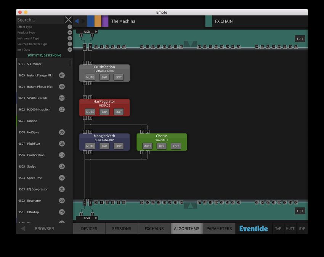Collapse the bottom output bus with the triangle
Viewport: 324px width, 257px height.
pyautogui.click(x=190, y=206)
